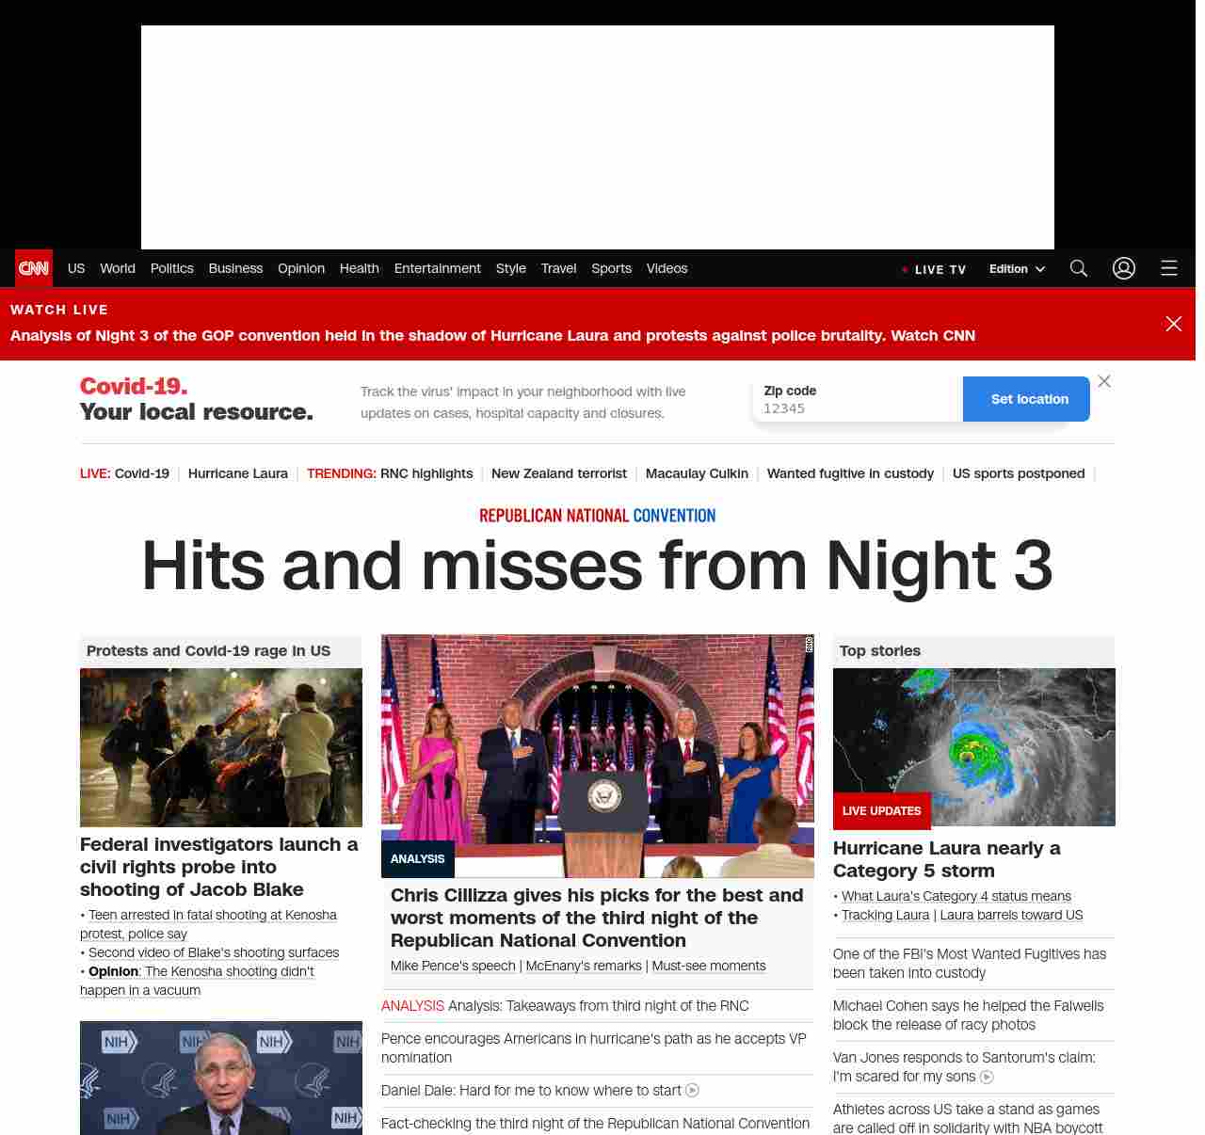Click the Zip code input field
The image size is (1205, 1135).
(x=857, y=408)
